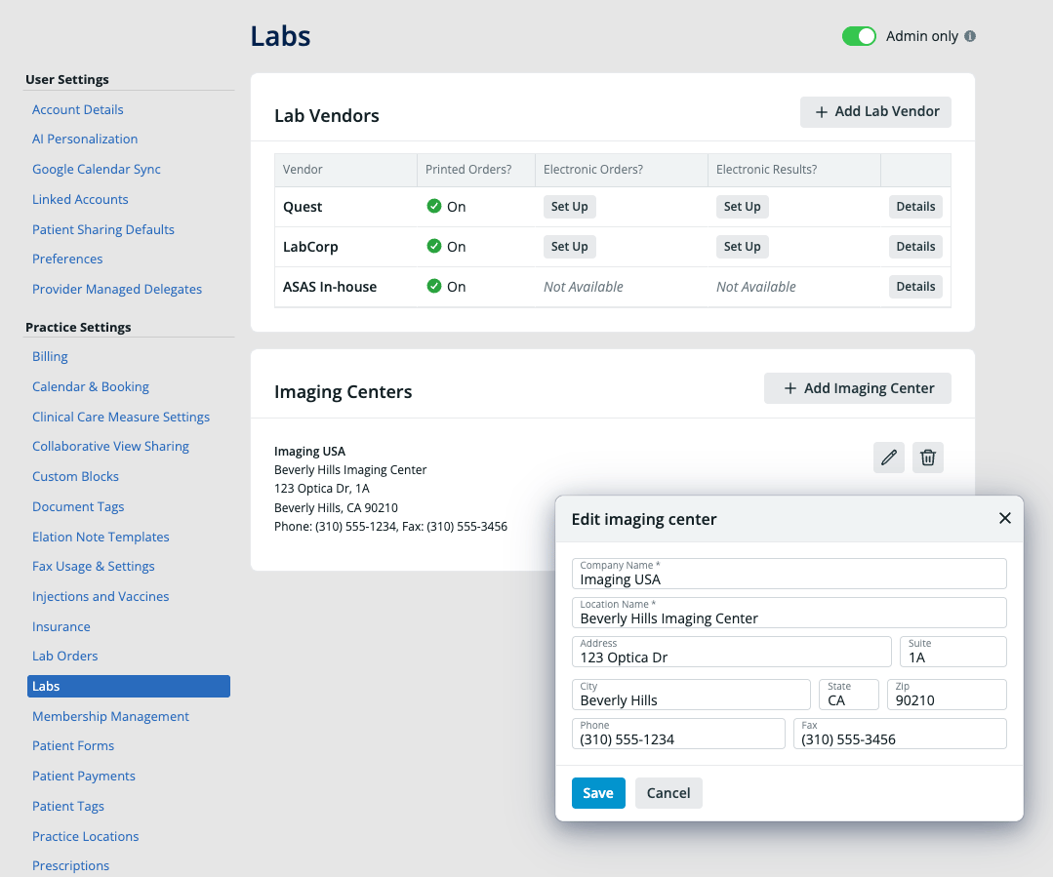Screen dimensions: 1053x877
Task: Save the imaging center edits
Action: (x=597, y=793)
